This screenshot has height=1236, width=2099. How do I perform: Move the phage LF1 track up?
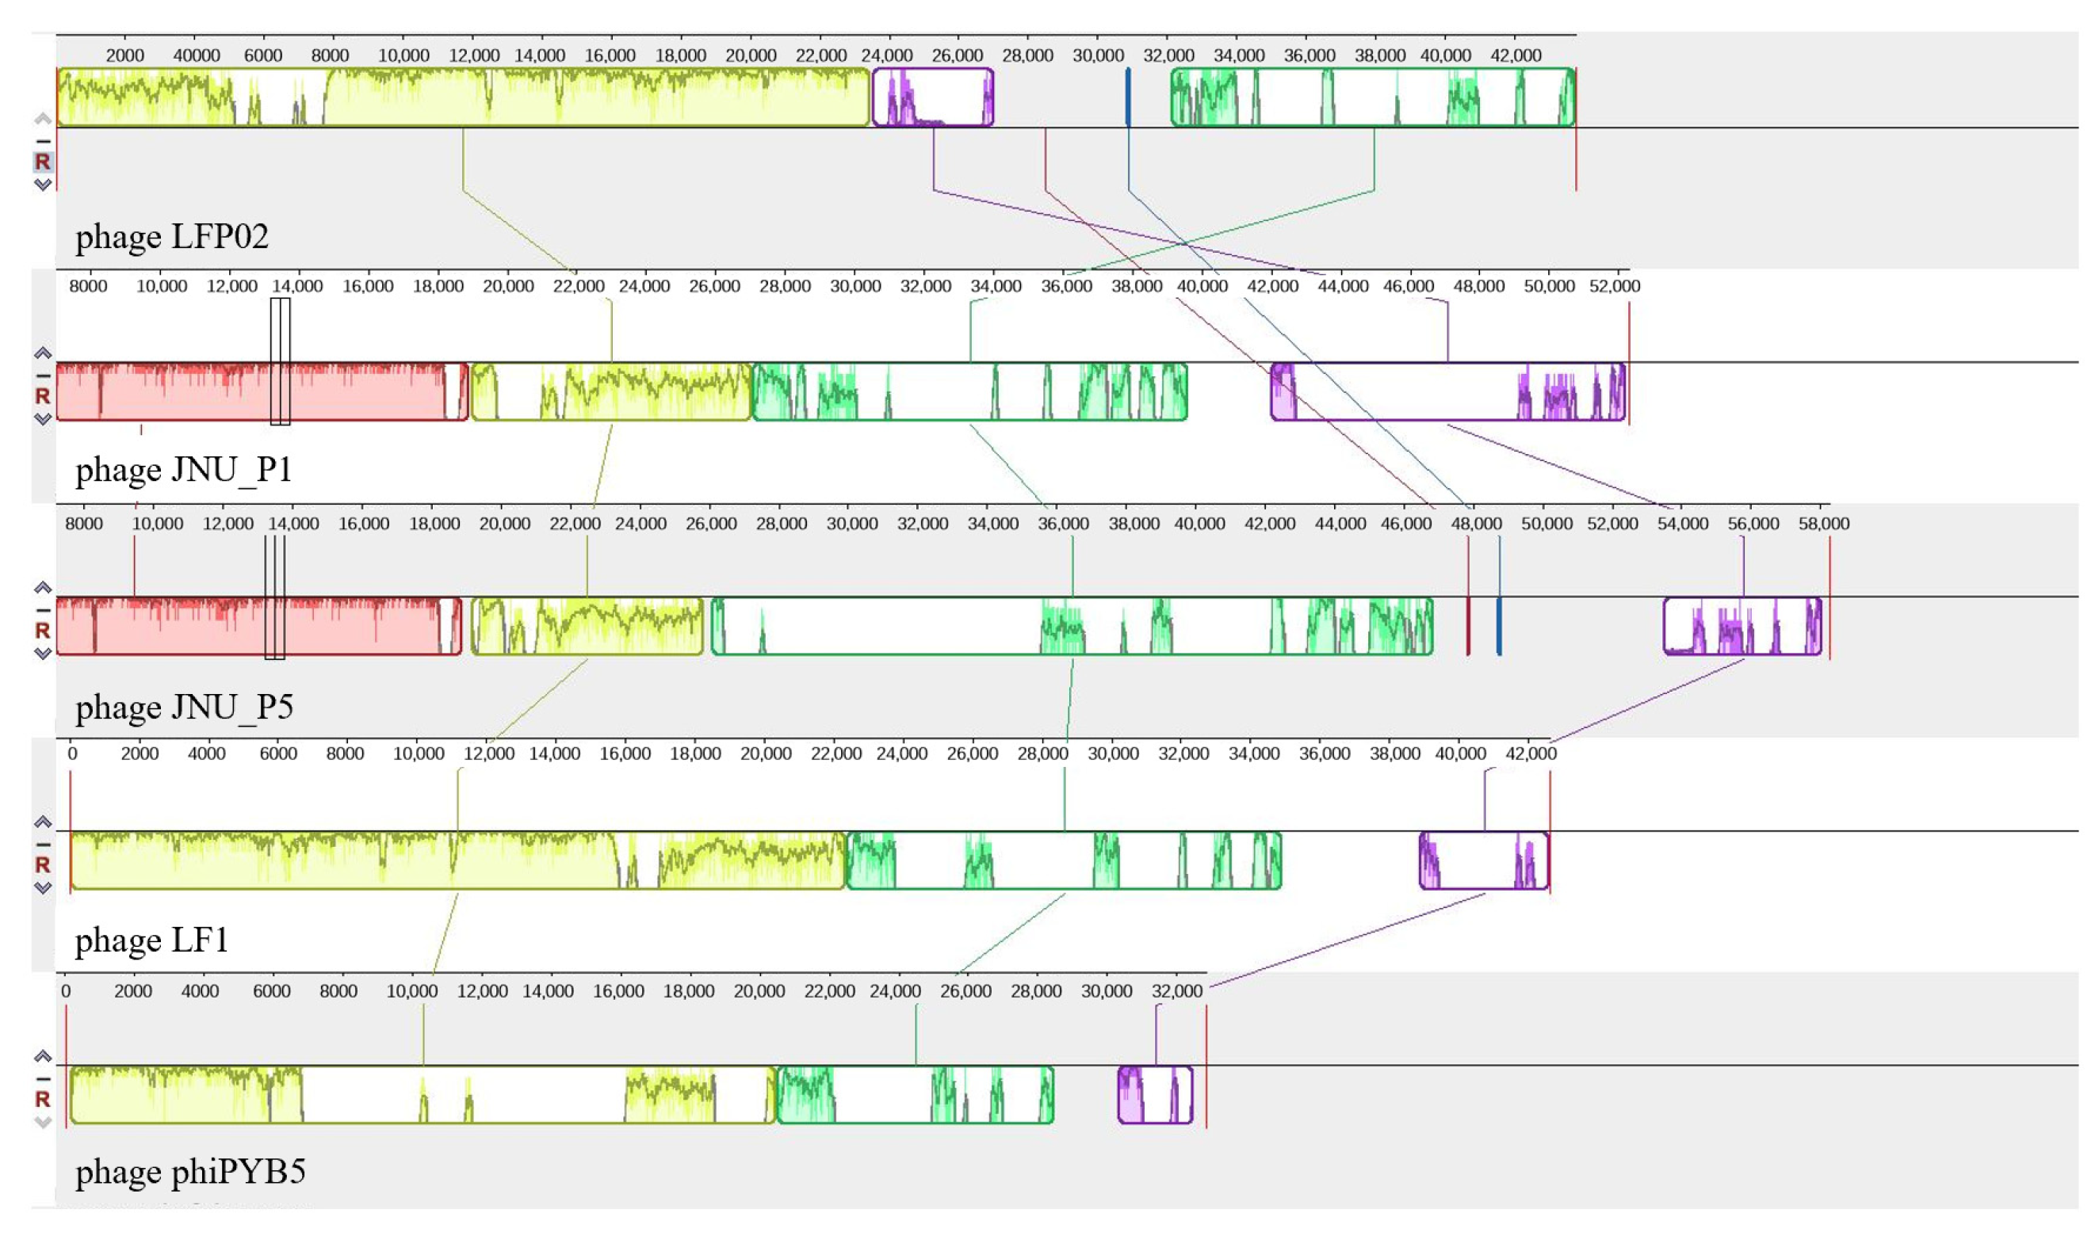43,822
